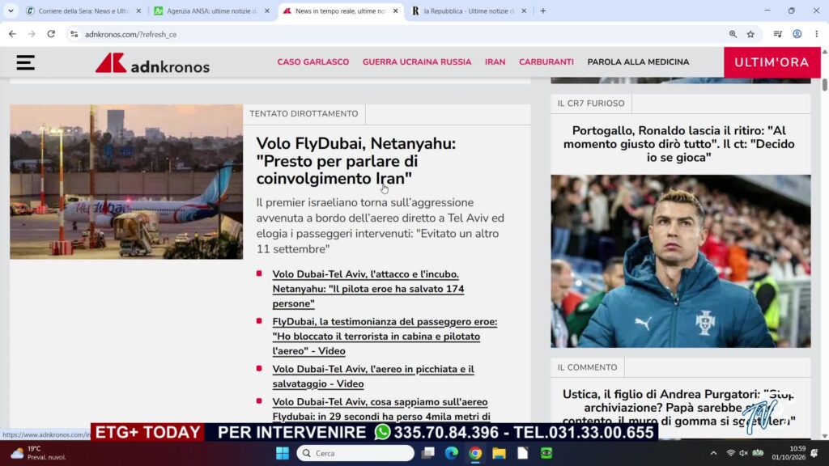Open File Explorer from the taskbar

click(499, 453)
